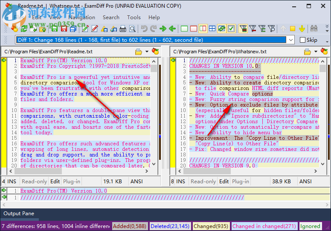
Task: Click the red Save second file icon
Action: 64,29
